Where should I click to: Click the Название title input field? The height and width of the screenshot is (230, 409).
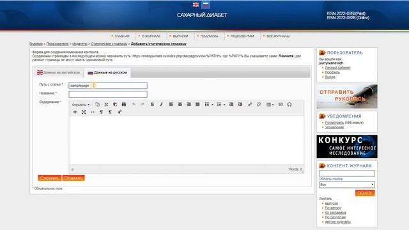tap(108, 94)
